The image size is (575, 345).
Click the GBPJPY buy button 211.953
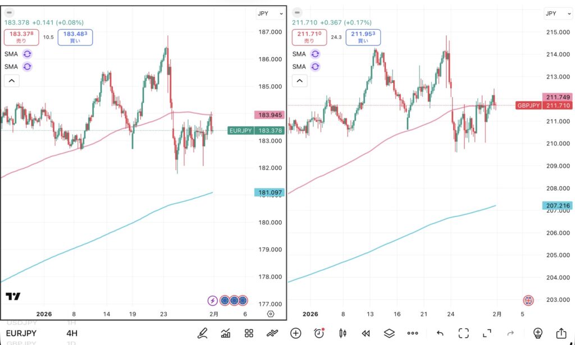click(359, 37)
